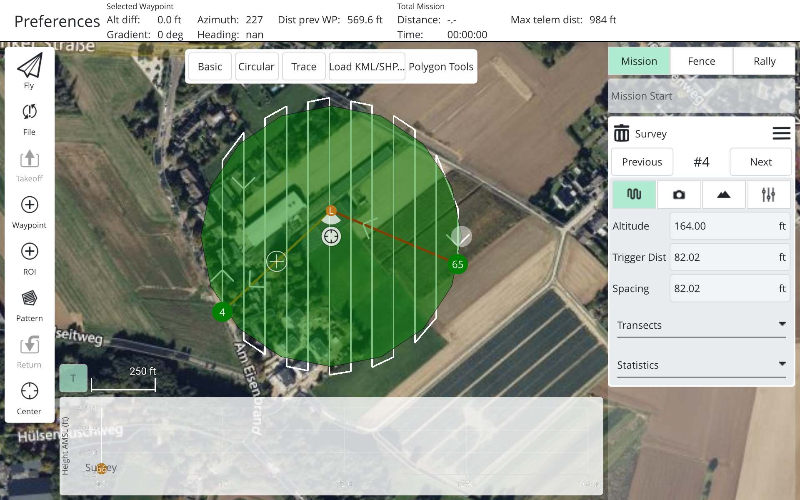Open the Pattern tool
Screen dimensions: 800x500
[29, 306]
